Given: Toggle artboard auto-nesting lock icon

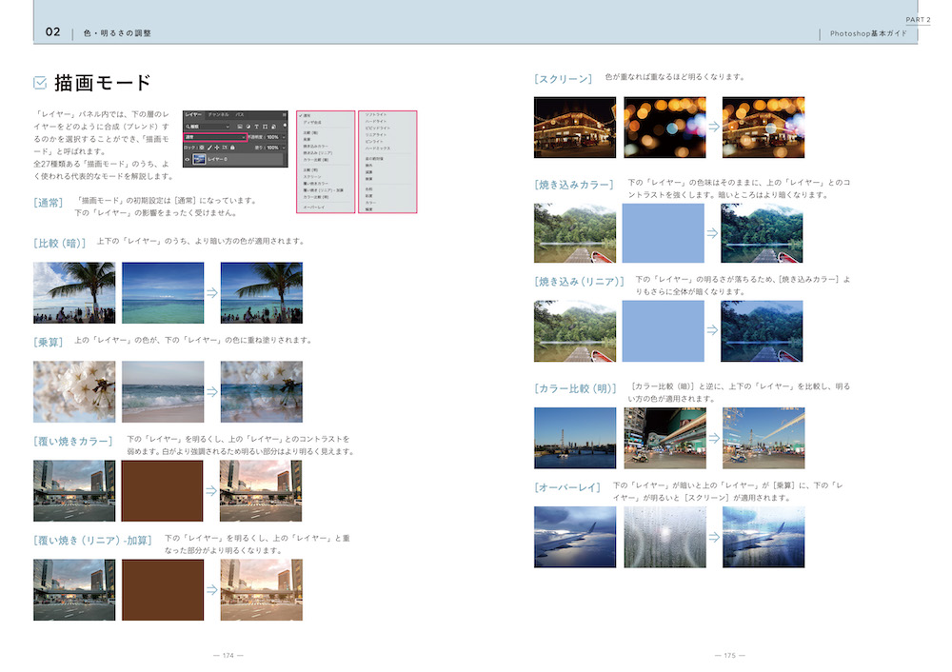Looking at the screenshot, I should (225, 148).
